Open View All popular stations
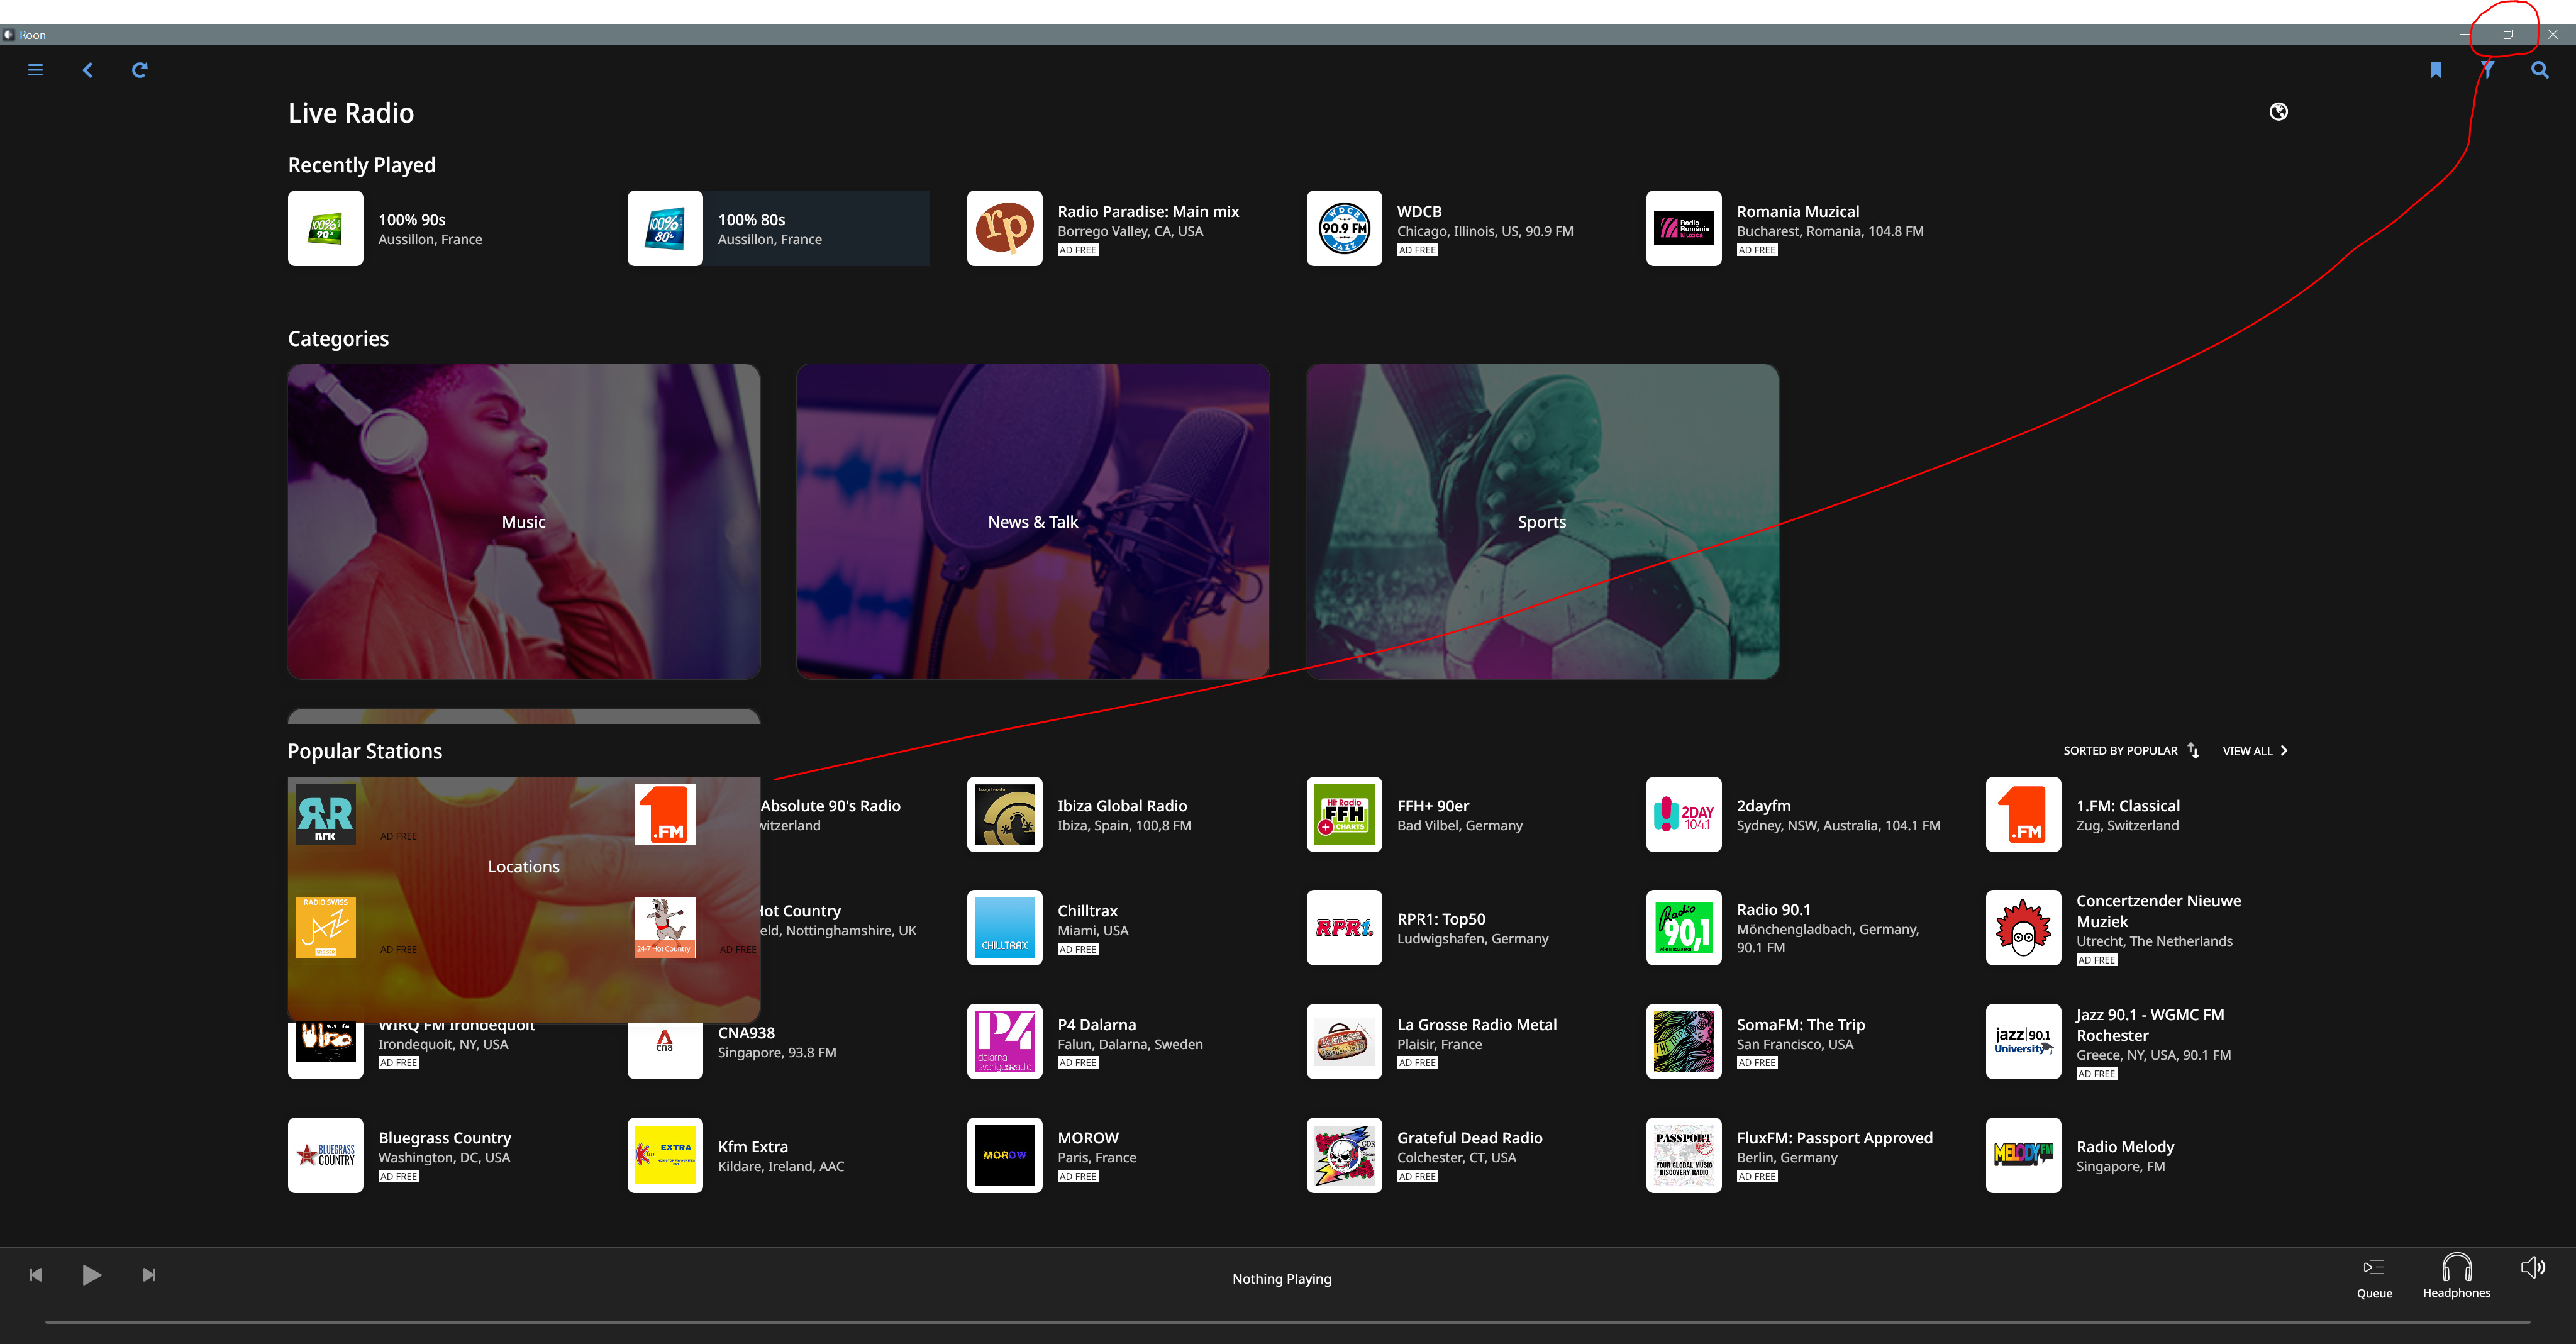The image size is (2576, 1344). point(2255,751)
